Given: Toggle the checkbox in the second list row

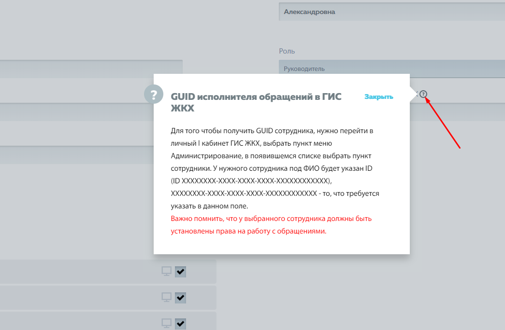Looking at the screenshot, I should [x=180, y=297].
